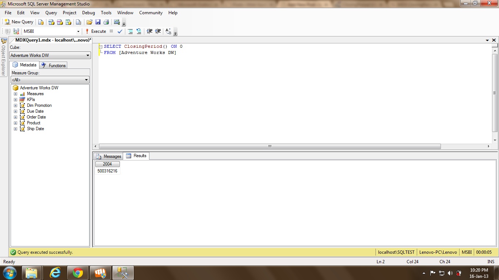Save the query with the floppy disk icon
The width and height of the screenshot is (499, 280).
[98, 22]
